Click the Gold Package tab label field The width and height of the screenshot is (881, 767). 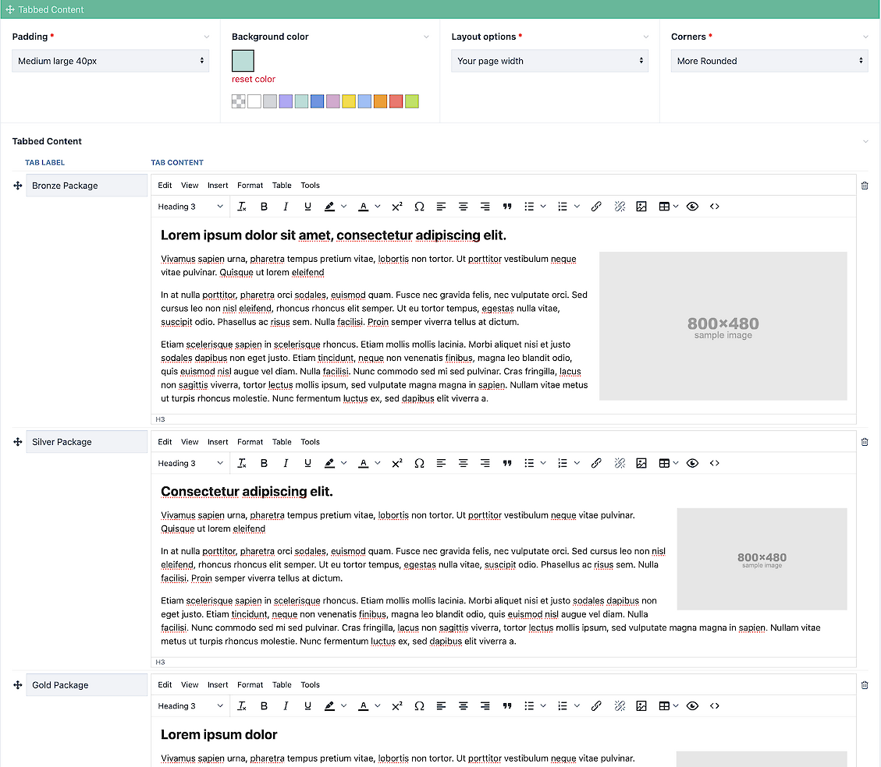click(87, 685)
